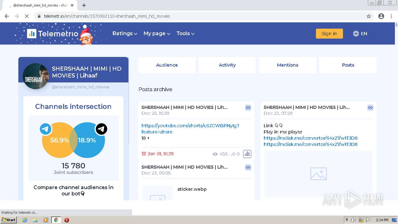Click the Dec 25, 16:39 timestamp
398x224 pixels.
pyautogui.click(x=155, y=113)
